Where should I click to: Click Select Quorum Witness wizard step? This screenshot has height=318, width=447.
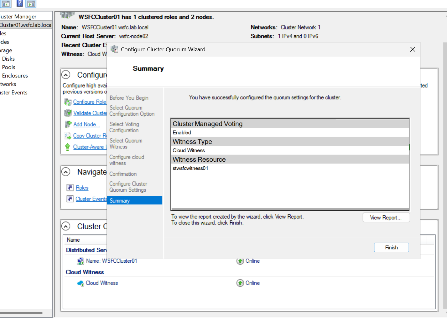pyautogui.click(x=126, y=144)
